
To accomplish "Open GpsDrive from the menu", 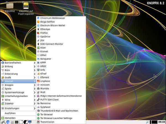I will coord(61,36).
